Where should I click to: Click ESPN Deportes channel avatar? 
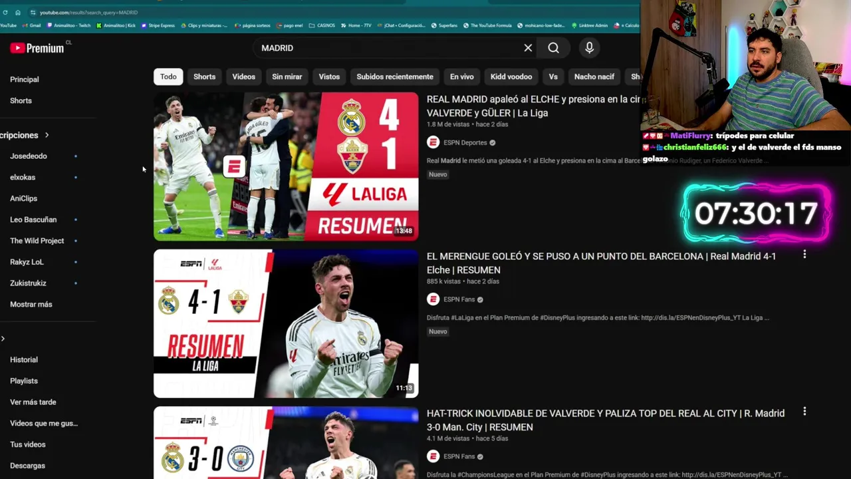pyautogui.click(x=433, y=142)
